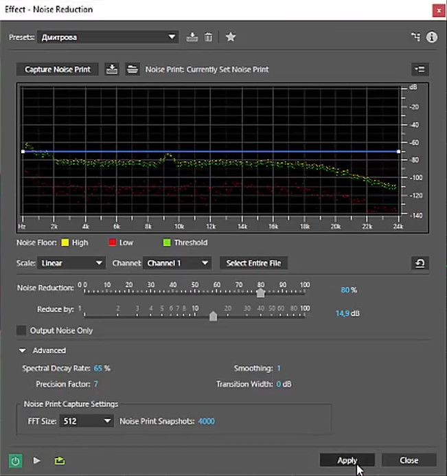Open the Scale dropdown set to Linear
Viewport: 447px width, 476px height.
tap(71, 263)
